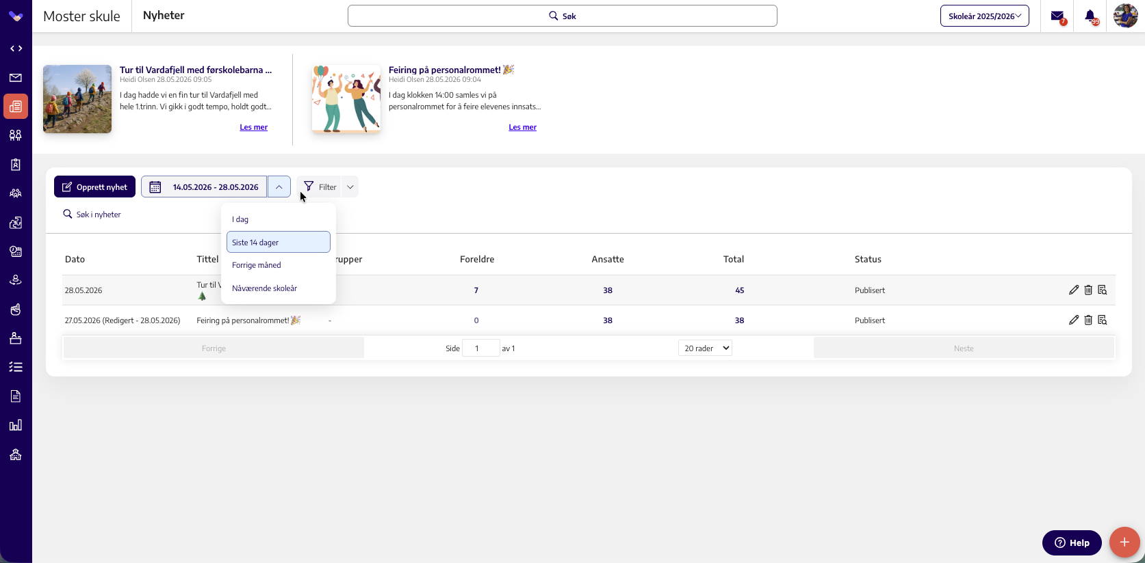Click the app logo in the sidebar
The width and height of the screenshot is (1145, 563).
tap(16, 16)
